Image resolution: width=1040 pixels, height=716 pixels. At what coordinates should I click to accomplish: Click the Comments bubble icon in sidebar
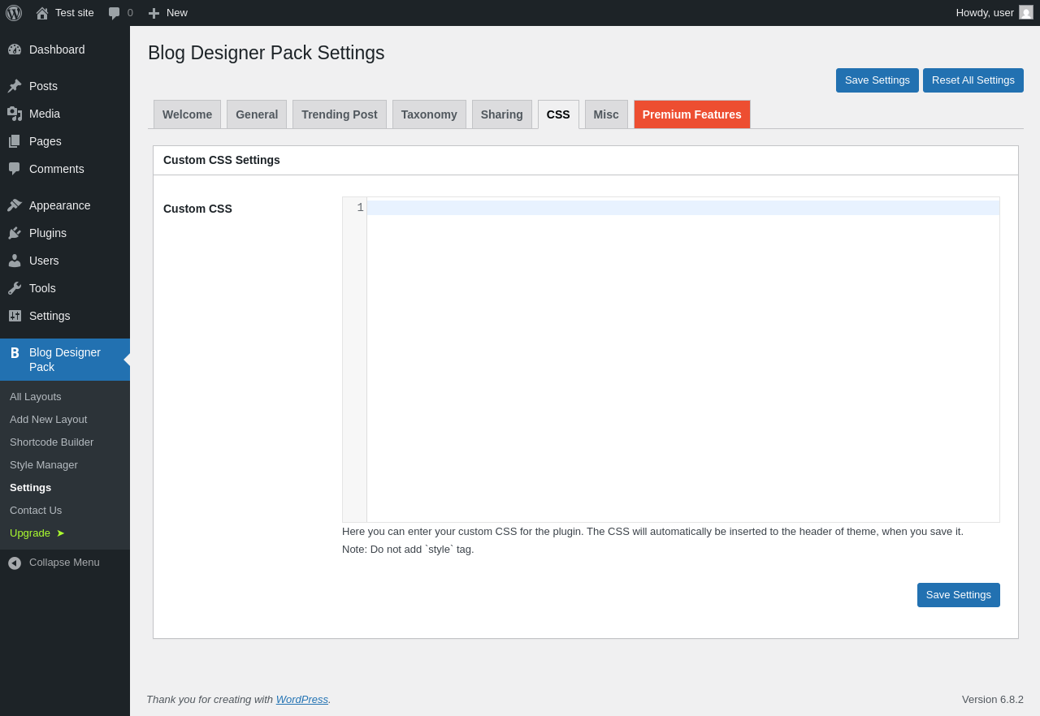point(15,169)
